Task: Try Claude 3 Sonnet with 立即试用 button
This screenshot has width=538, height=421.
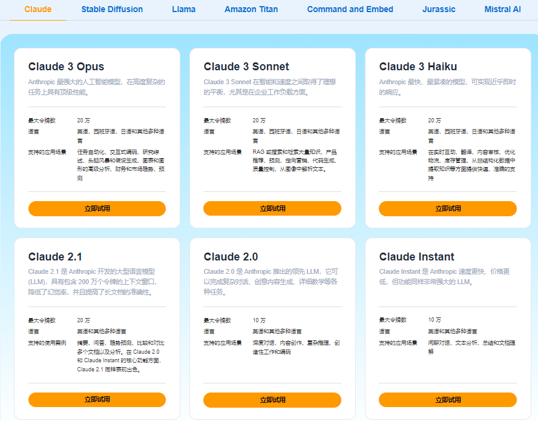Action: [x=272, y=208]
